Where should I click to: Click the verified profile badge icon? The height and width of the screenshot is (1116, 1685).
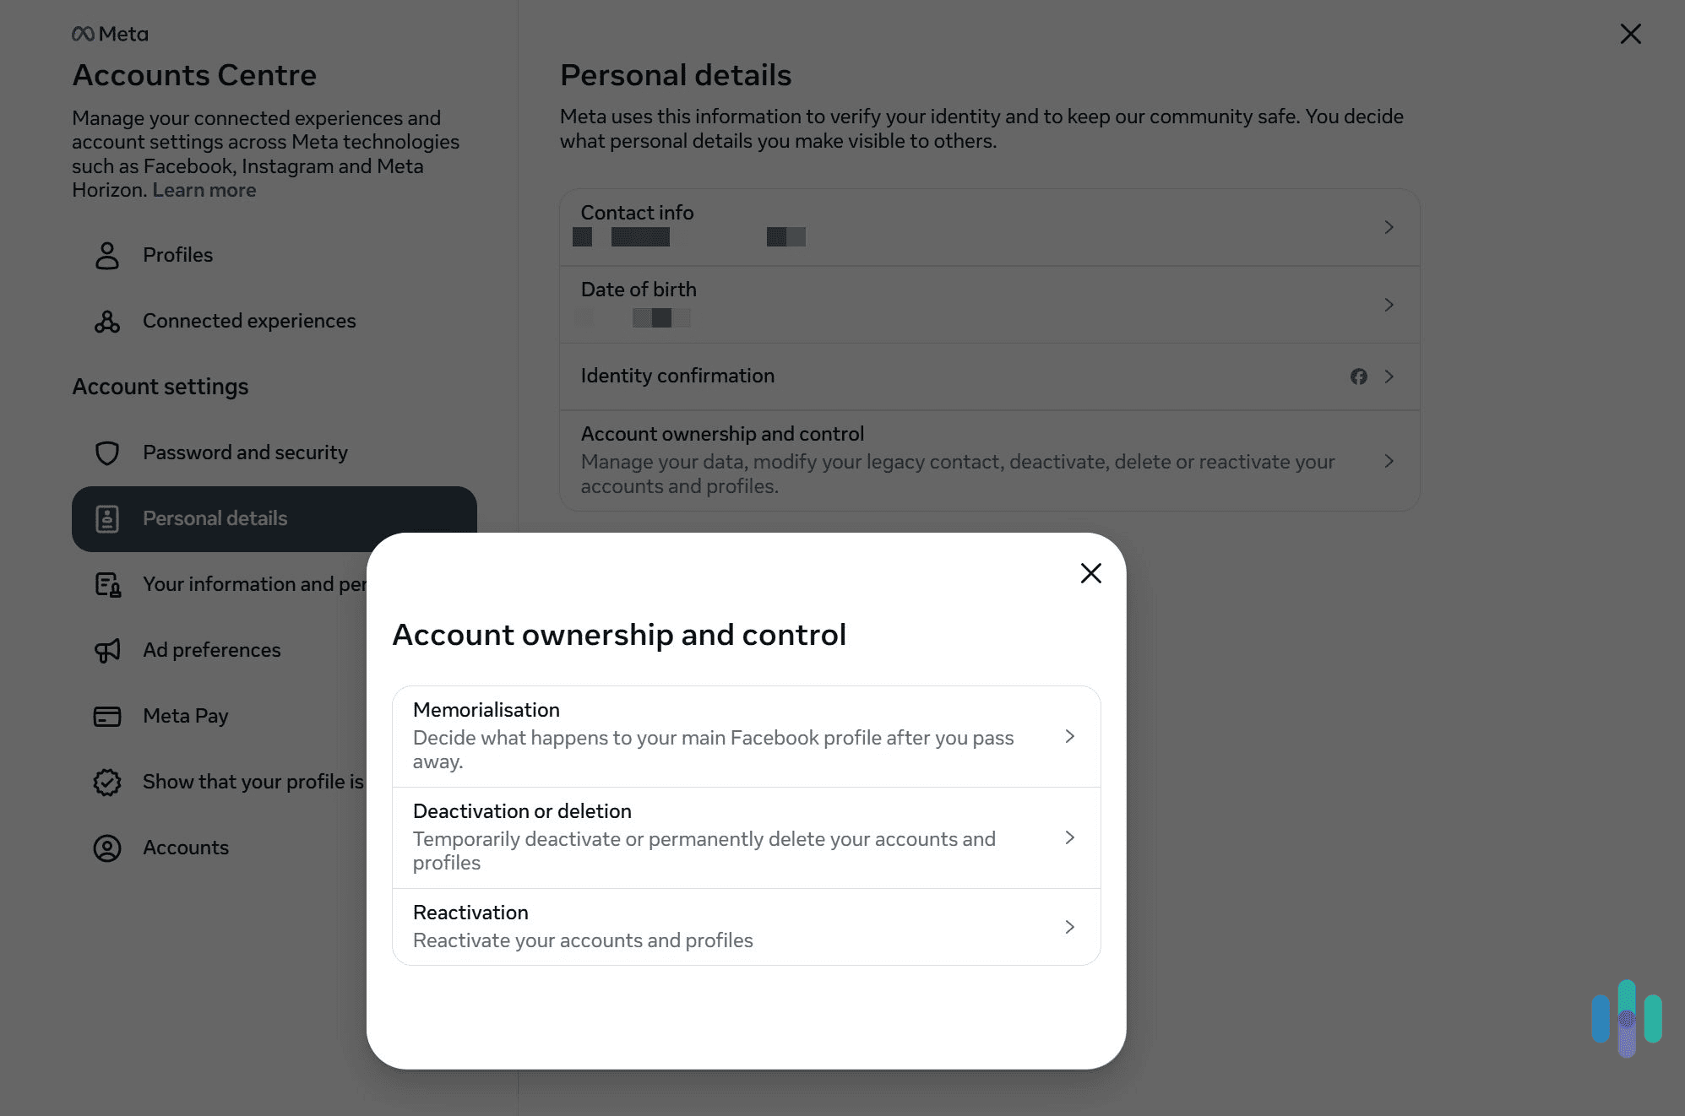point(106,781)
